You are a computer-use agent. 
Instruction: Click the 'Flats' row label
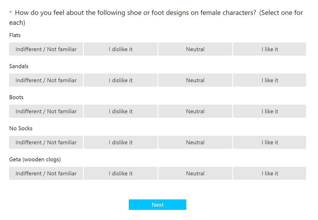[x=15, y=35]
